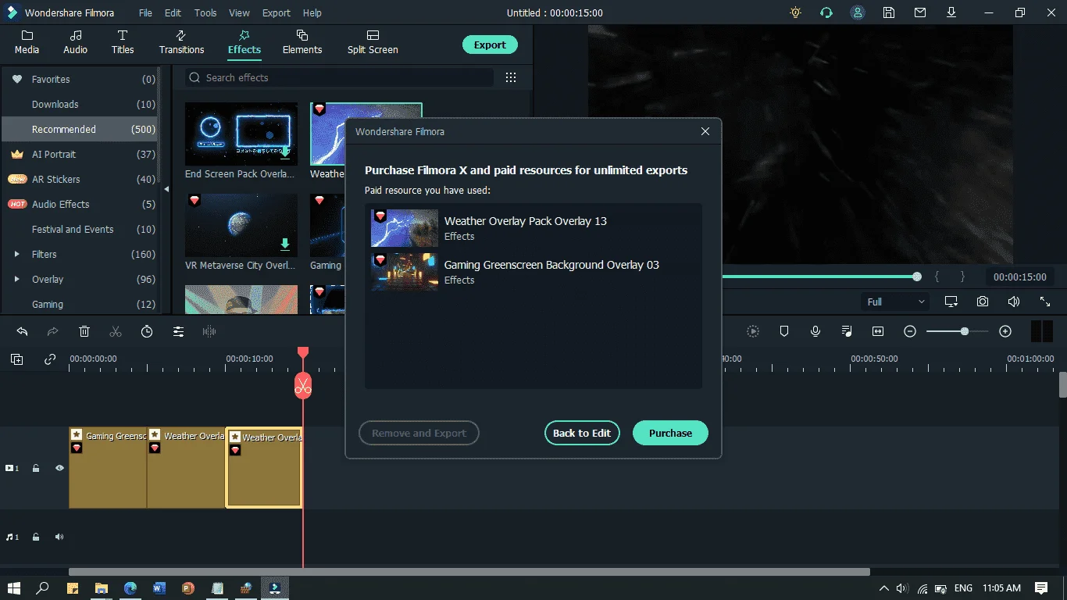
Task: Open the preview display monitor settings icon
Action: click(951, 302)
